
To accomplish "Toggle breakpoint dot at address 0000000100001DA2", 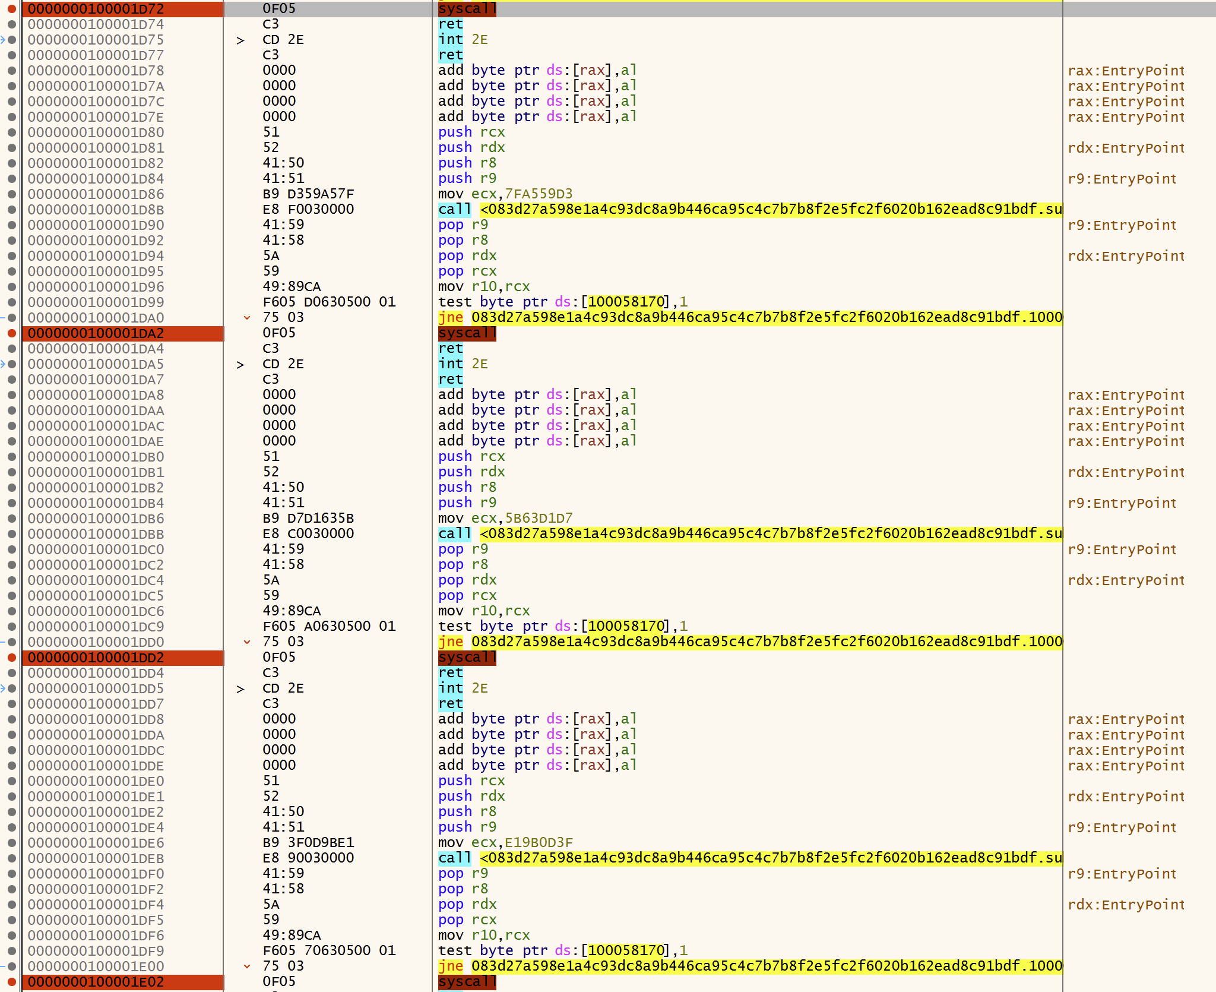I will point(11,333).
